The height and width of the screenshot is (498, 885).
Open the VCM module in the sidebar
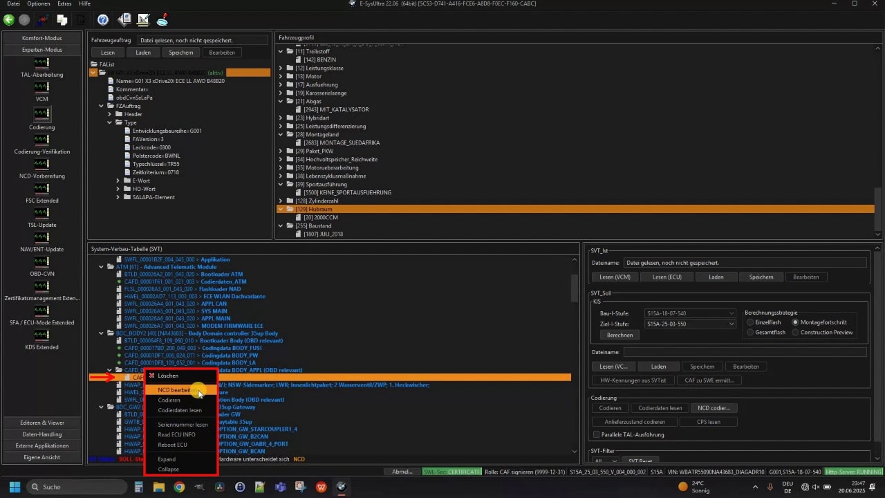(x=41, y=88)
